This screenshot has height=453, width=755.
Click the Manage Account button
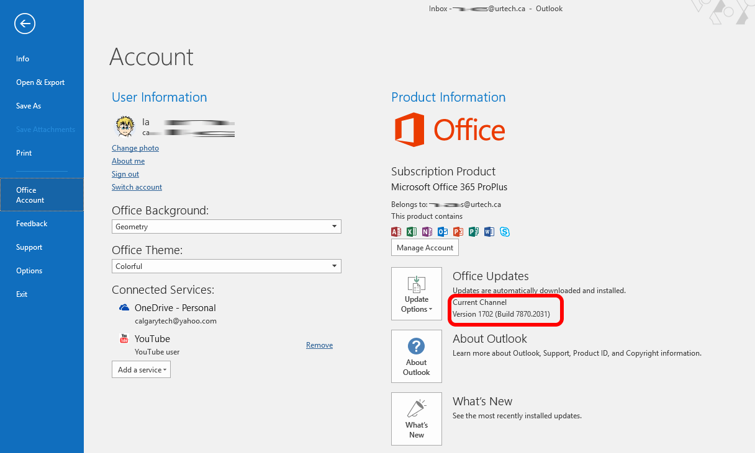click(x=425, y=248)
